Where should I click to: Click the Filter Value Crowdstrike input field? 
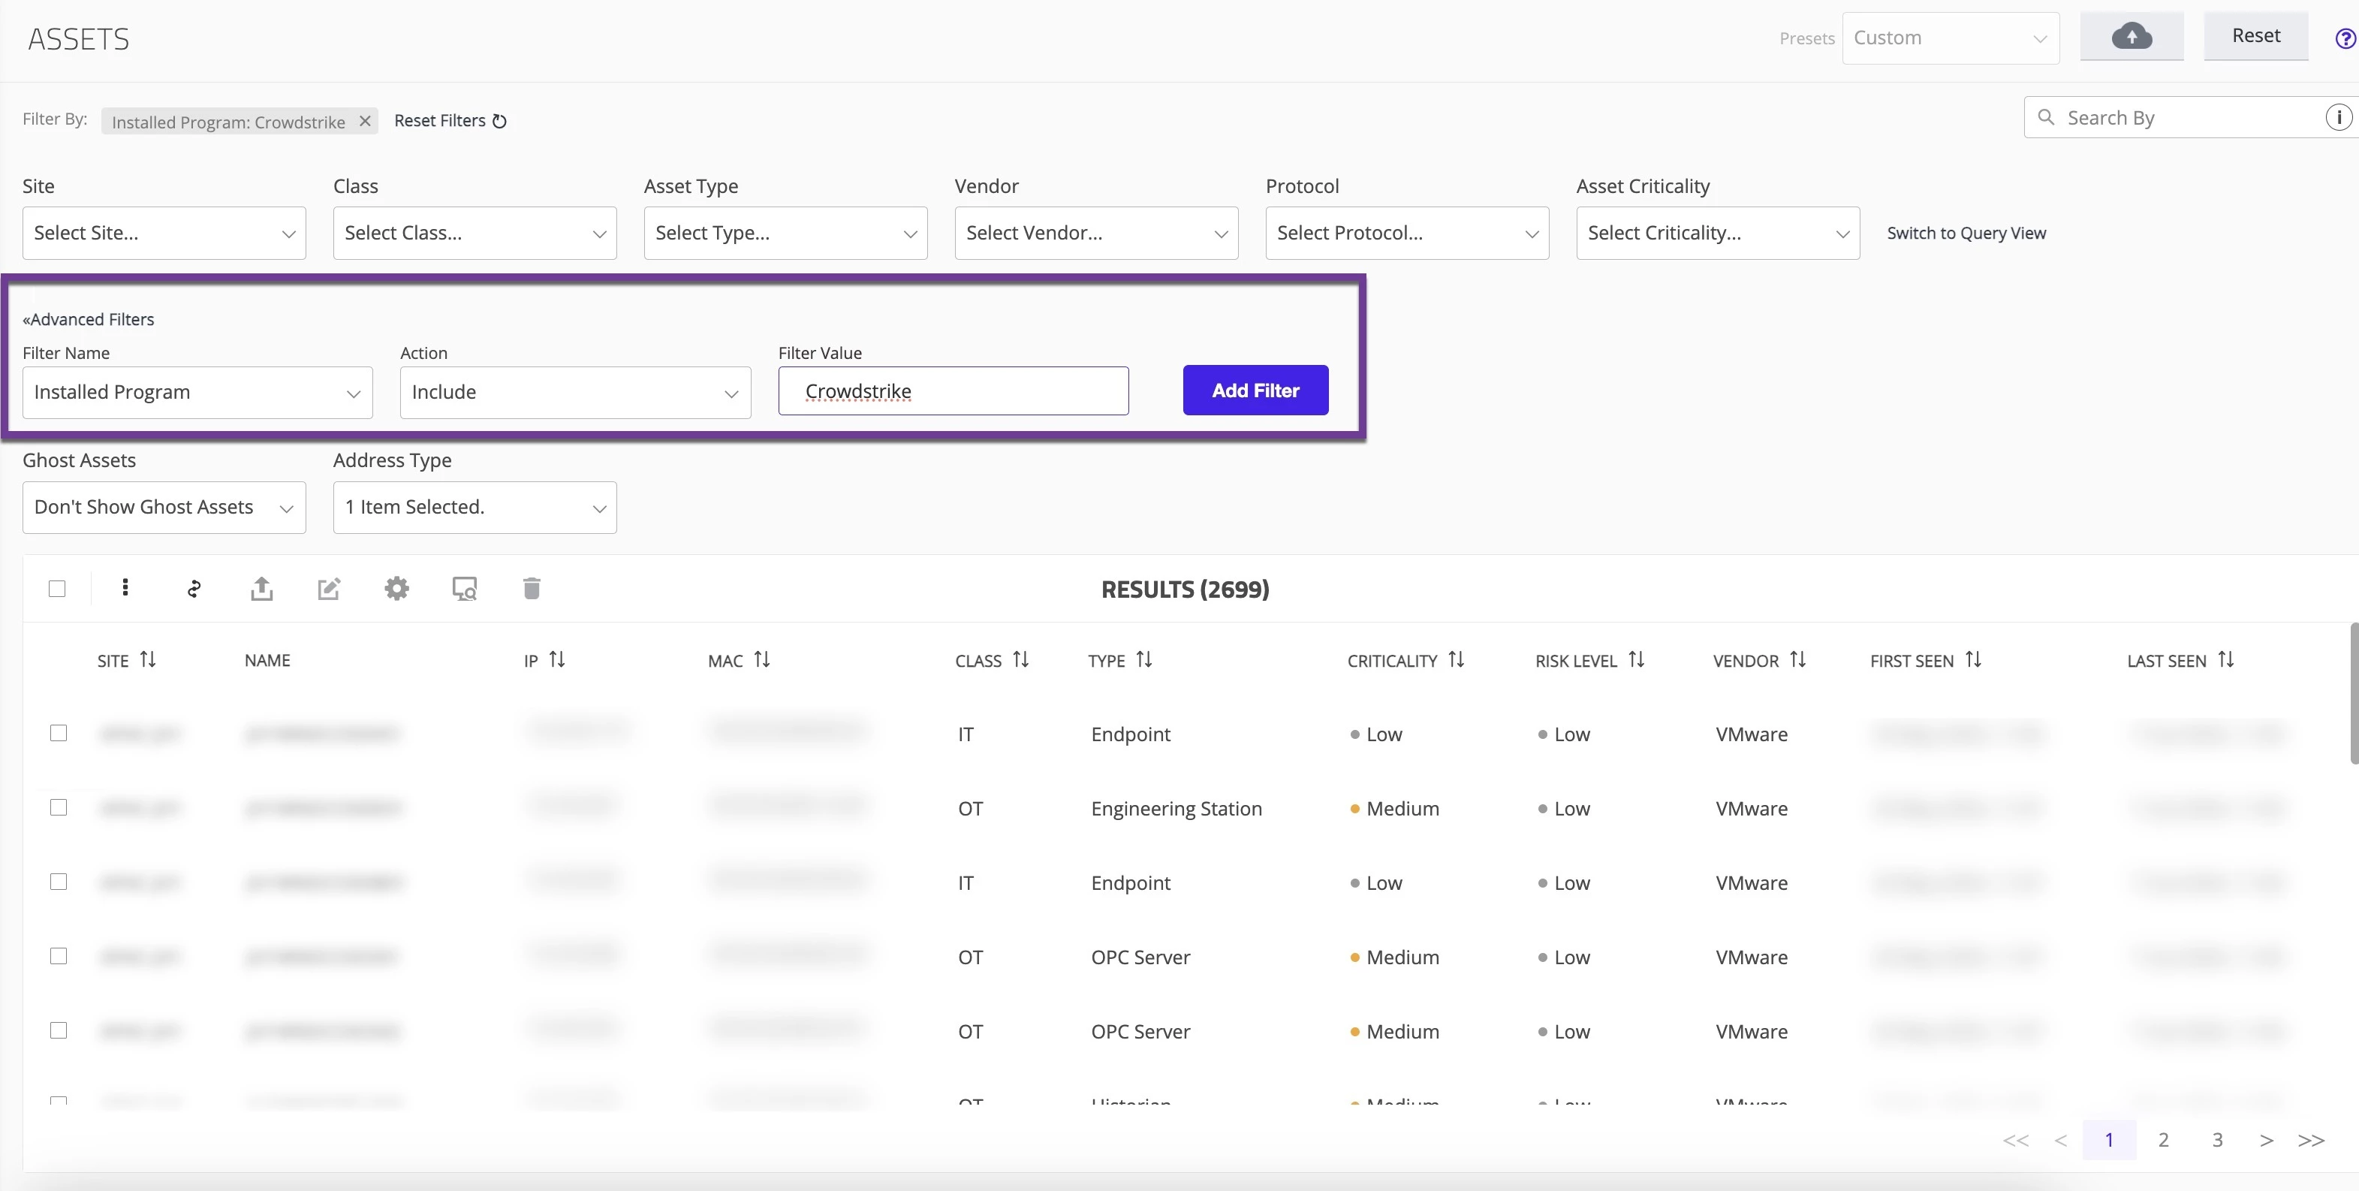[x=953, y=391]
